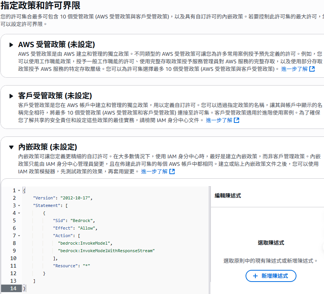324x294 pixels.
Task: Click the "Version" key in the editor
Action: [44, 198]
